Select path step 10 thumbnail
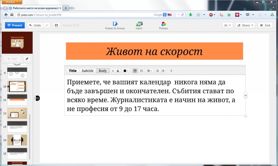The height and width of the screenshot is (166, 278). (17, 87)
